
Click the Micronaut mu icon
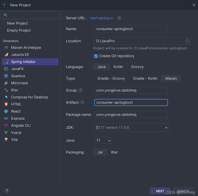pyautogui.click(x=6, y=83)
